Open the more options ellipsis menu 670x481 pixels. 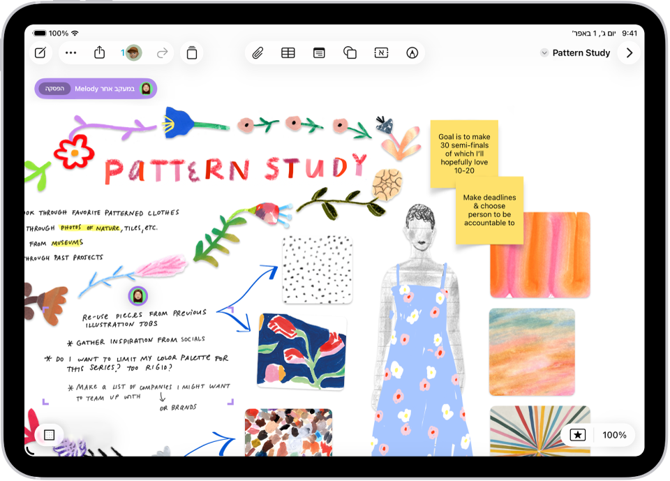[x=70, y=53]
